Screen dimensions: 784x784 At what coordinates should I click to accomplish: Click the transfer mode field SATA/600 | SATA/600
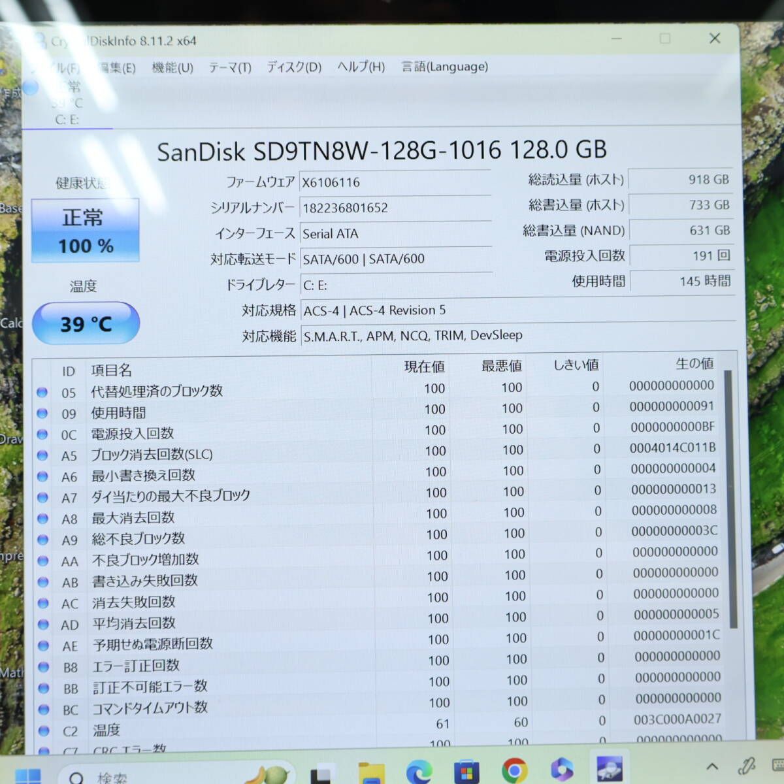(x=396, y=259)
